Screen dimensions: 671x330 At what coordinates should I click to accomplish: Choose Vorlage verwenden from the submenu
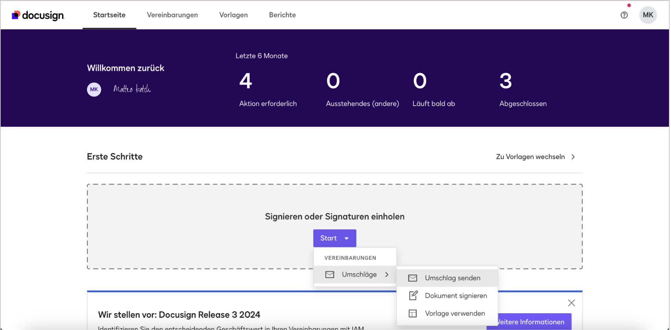[447, 314]
